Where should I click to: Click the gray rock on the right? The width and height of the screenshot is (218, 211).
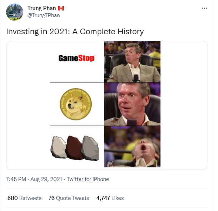coord(90,148)
